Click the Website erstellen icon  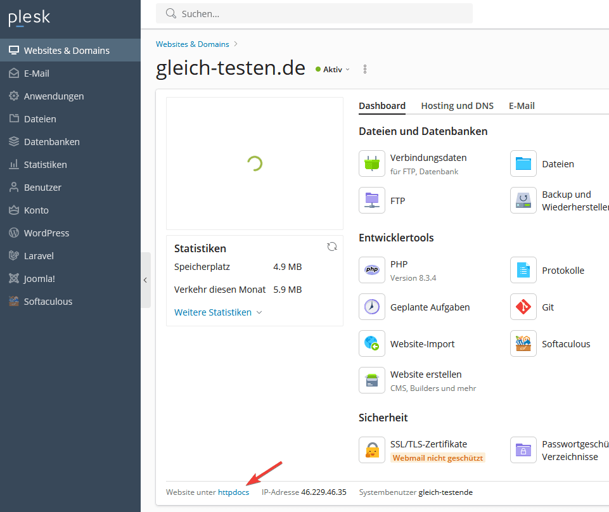[x=371, y=380]
